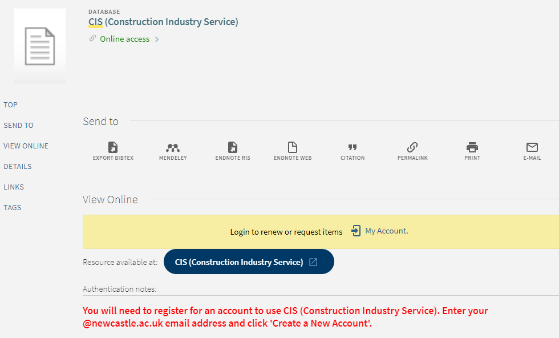Open the Citation option

[x=353, y=148]
